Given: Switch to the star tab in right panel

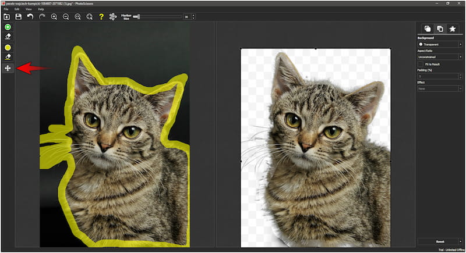Looking at the screenshot, I should point(452,28).
